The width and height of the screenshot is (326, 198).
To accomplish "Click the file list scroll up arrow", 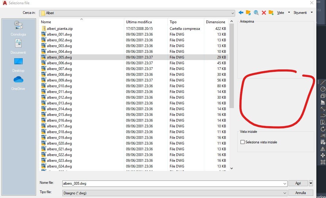I will click(231, 21).
